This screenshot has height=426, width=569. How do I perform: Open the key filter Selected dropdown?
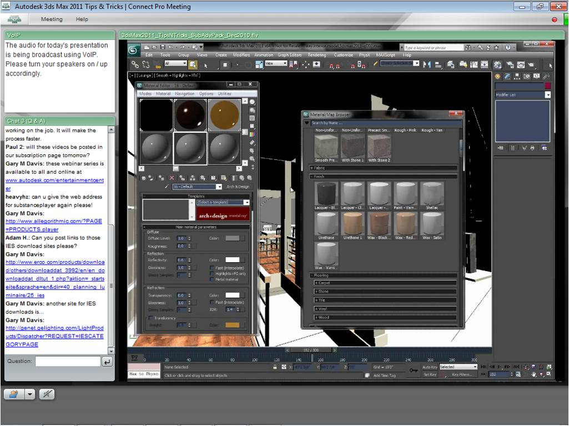(x=459, y=367)
